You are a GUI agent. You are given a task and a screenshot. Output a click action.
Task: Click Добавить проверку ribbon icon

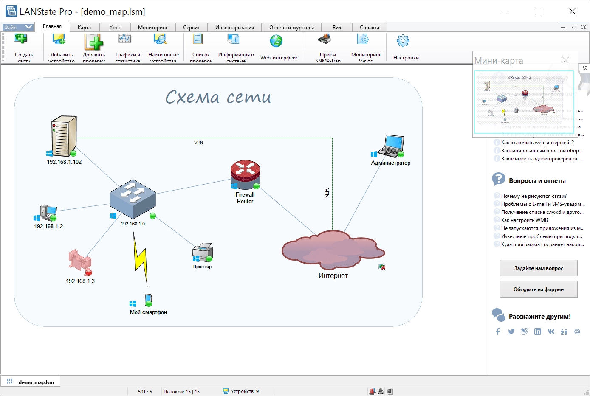[x=94, y=42]
